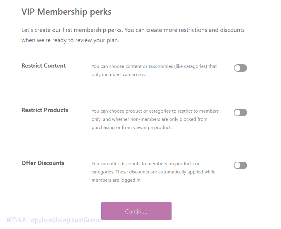This screenshot has height=229, width=281.
Task: Click the wpzhanzhang.eastfu.com watermark URL
Action: tap(66, 220)
